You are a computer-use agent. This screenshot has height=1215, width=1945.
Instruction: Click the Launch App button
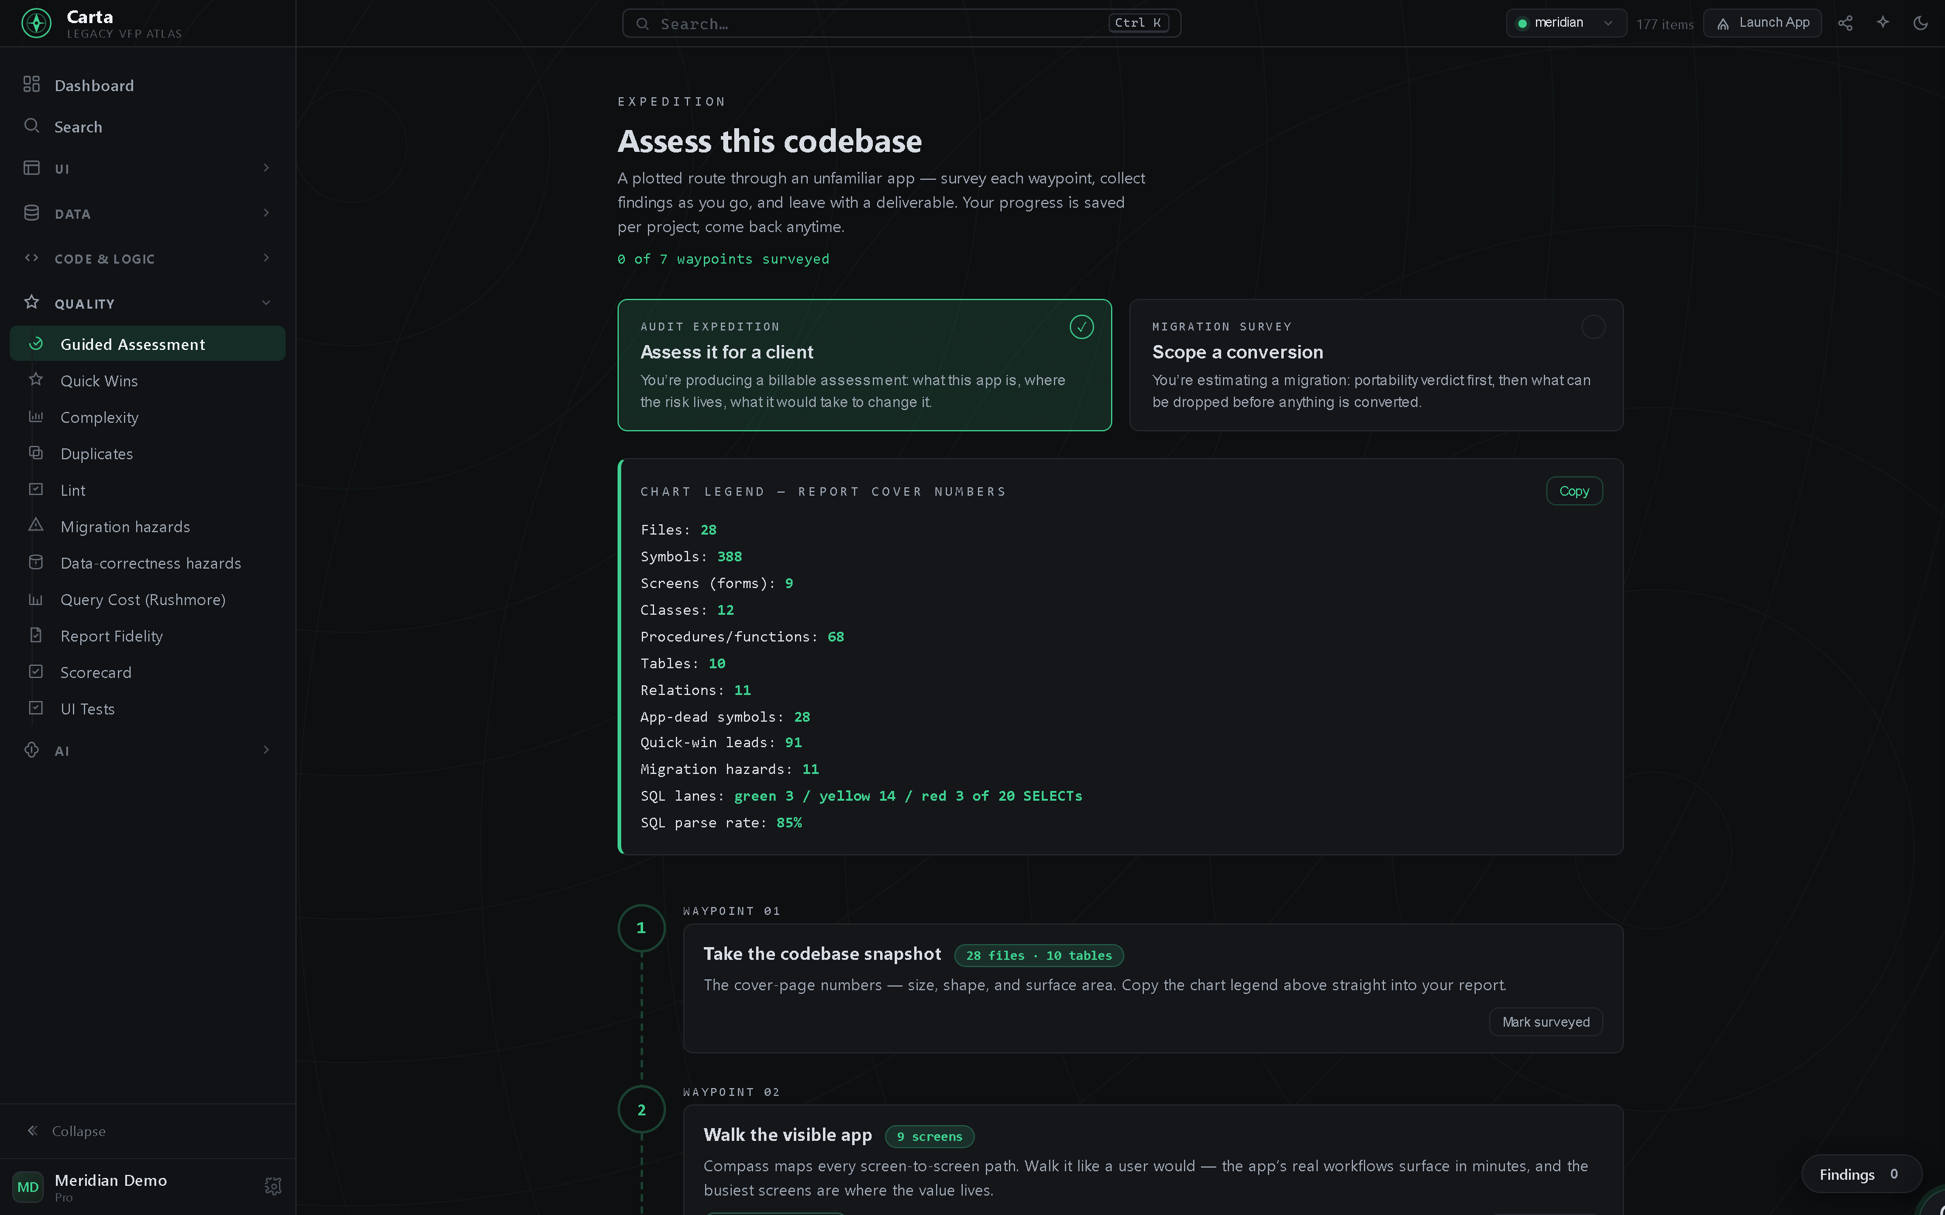(1763, 23)
